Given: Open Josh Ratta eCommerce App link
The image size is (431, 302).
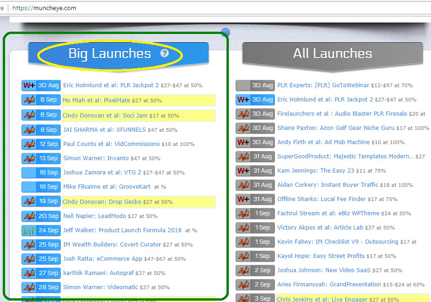Looking at the screenshot, I should [x=102, y=259].
